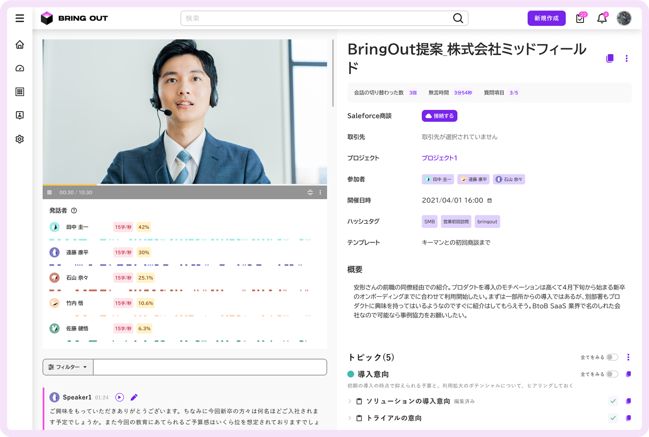Click the pencil edit icon next to Speaker1

134,397
